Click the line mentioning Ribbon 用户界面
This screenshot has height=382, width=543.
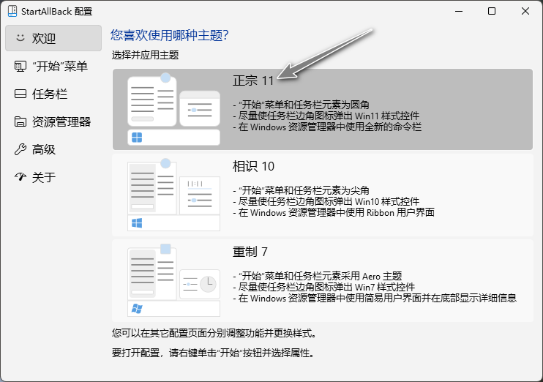pyautogui.click(x=334, y=212)
